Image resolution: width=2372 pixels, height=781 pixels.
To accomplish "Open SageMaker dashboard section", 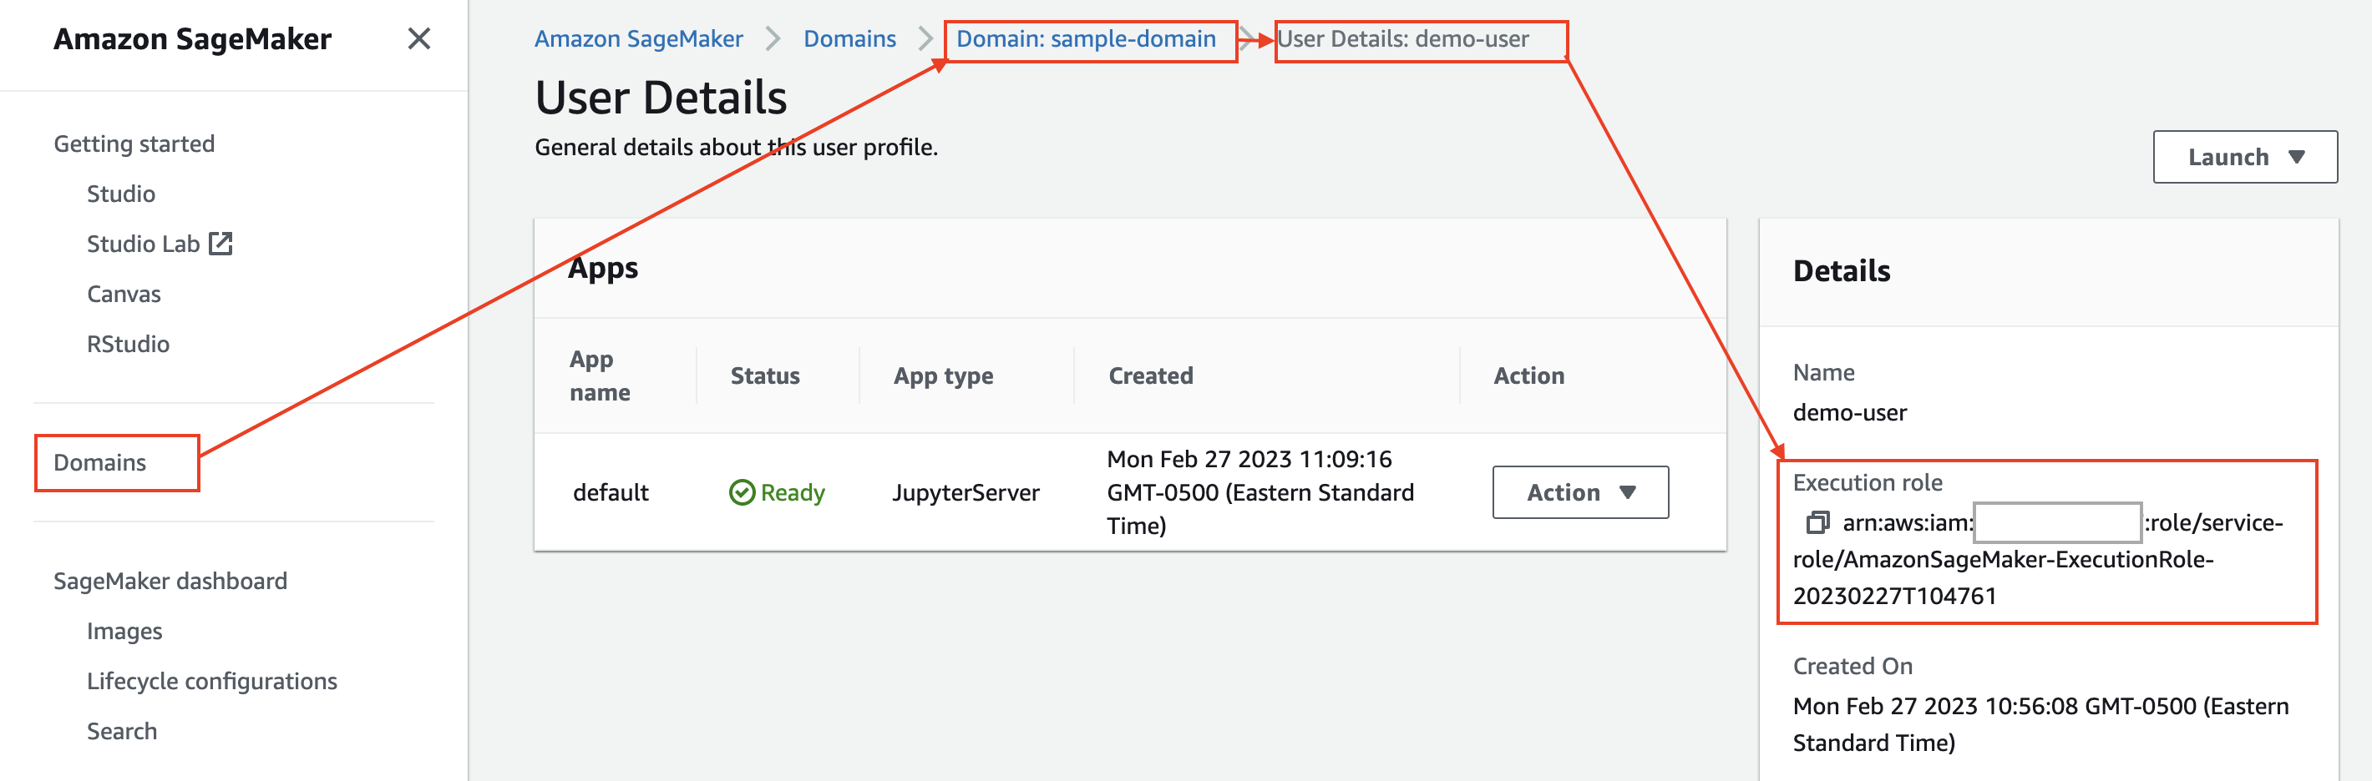I will 170,582.
